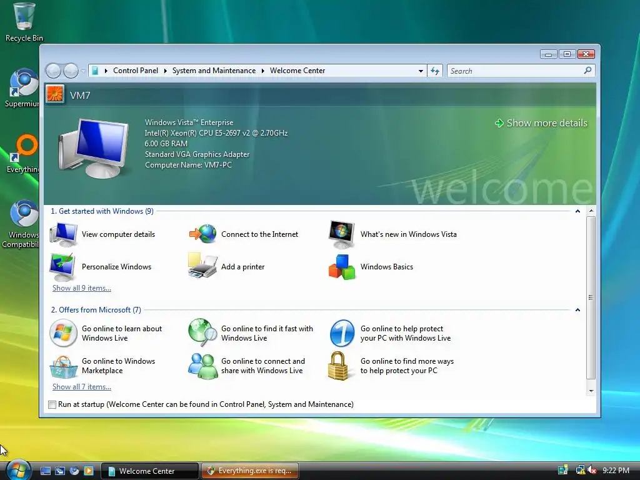This screenshot has width=640, height=480.
Task: Click the muted volume tray icon
Action: (592, 470)
